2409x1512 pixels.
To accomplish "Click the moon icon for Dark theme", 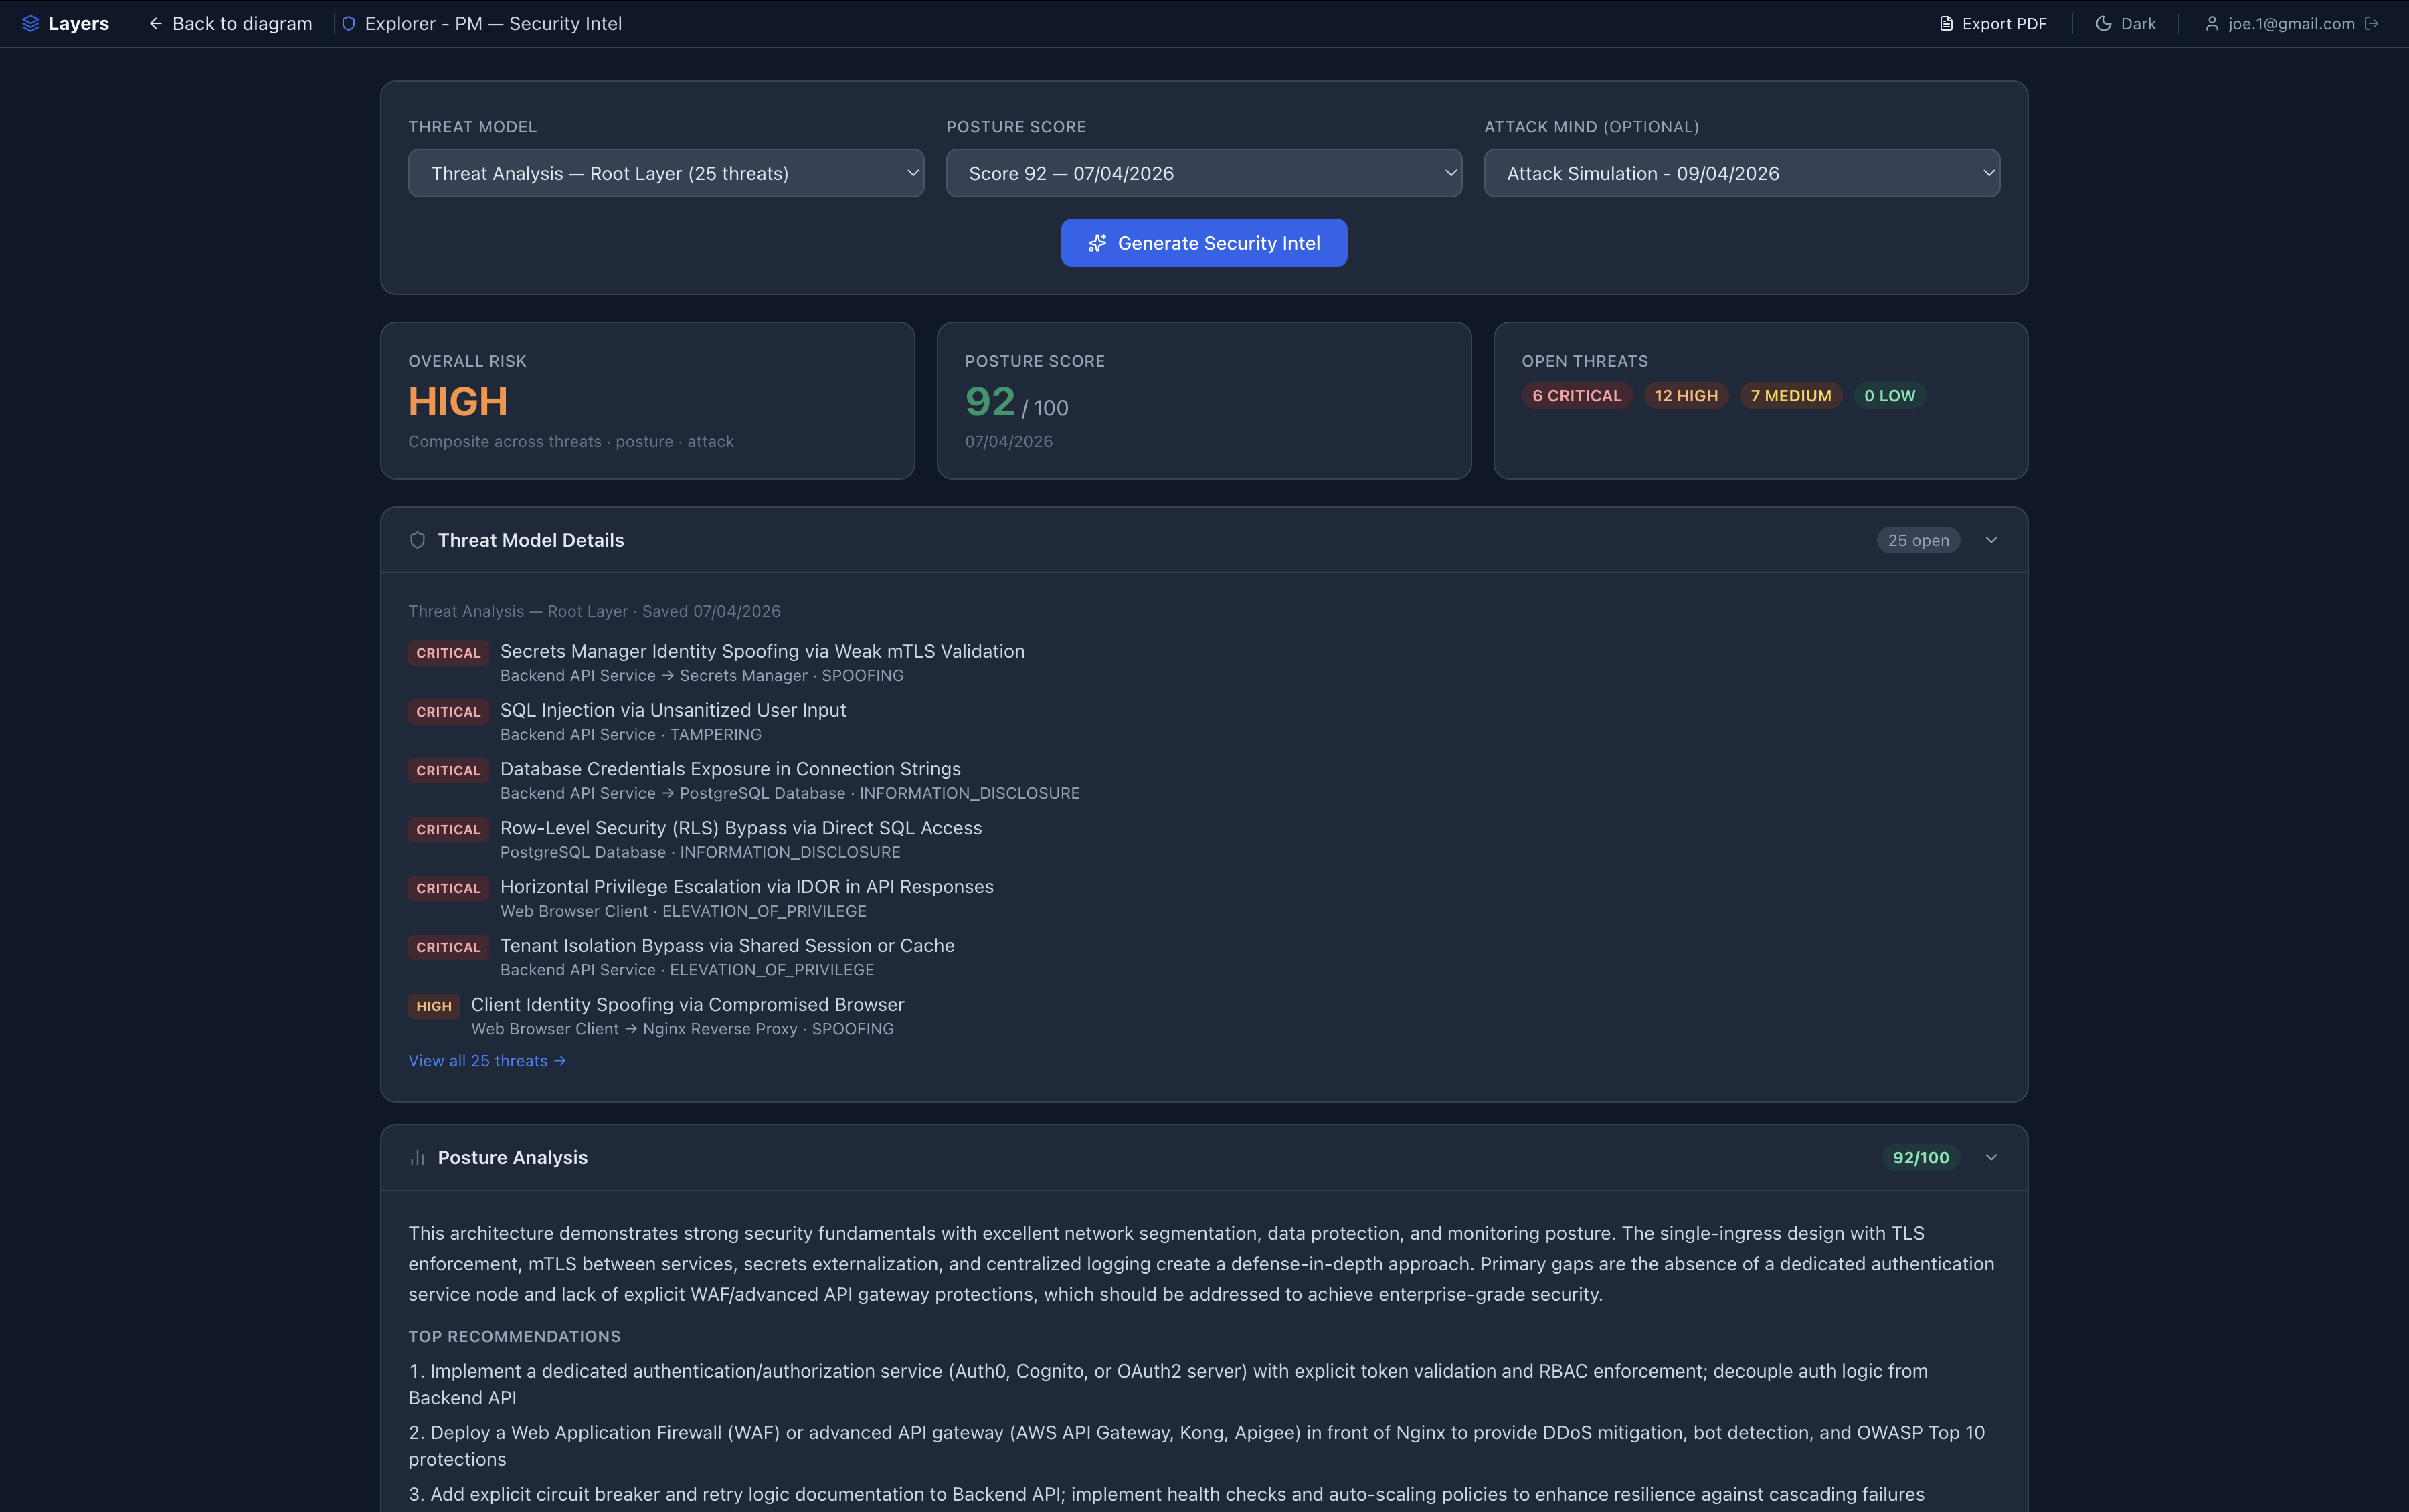I will [2103, 23].
